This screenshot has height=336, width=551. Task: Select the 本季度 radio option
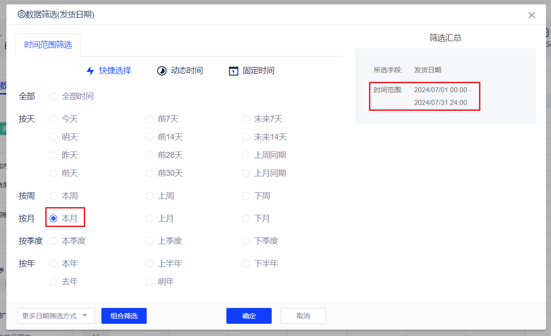click(x=53, y=241)
